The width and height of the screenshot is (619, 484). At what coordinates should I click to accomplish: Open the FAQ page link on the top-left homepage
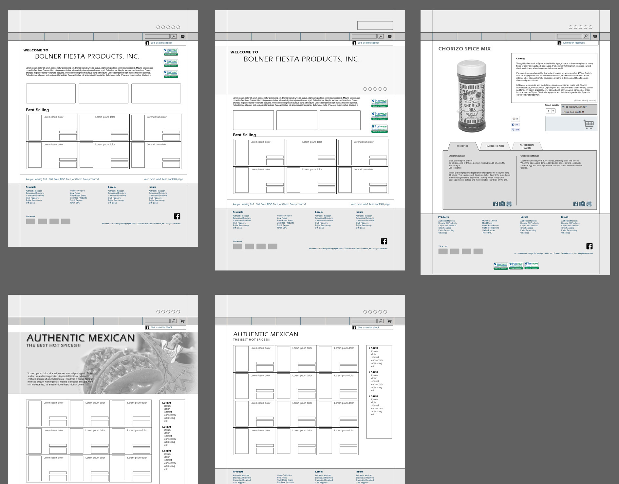(163, 179)
